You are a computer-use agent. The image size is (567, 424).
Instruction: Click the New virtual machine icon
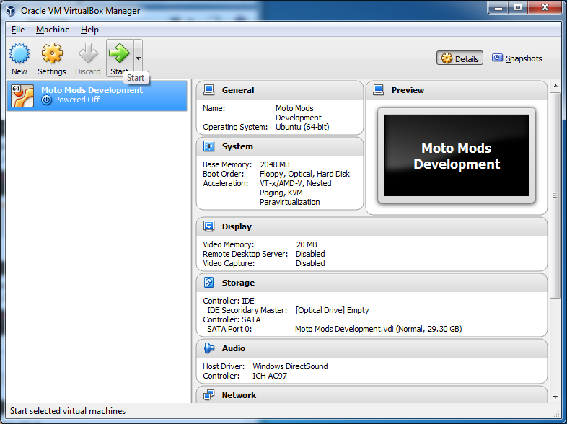[19, 53]
